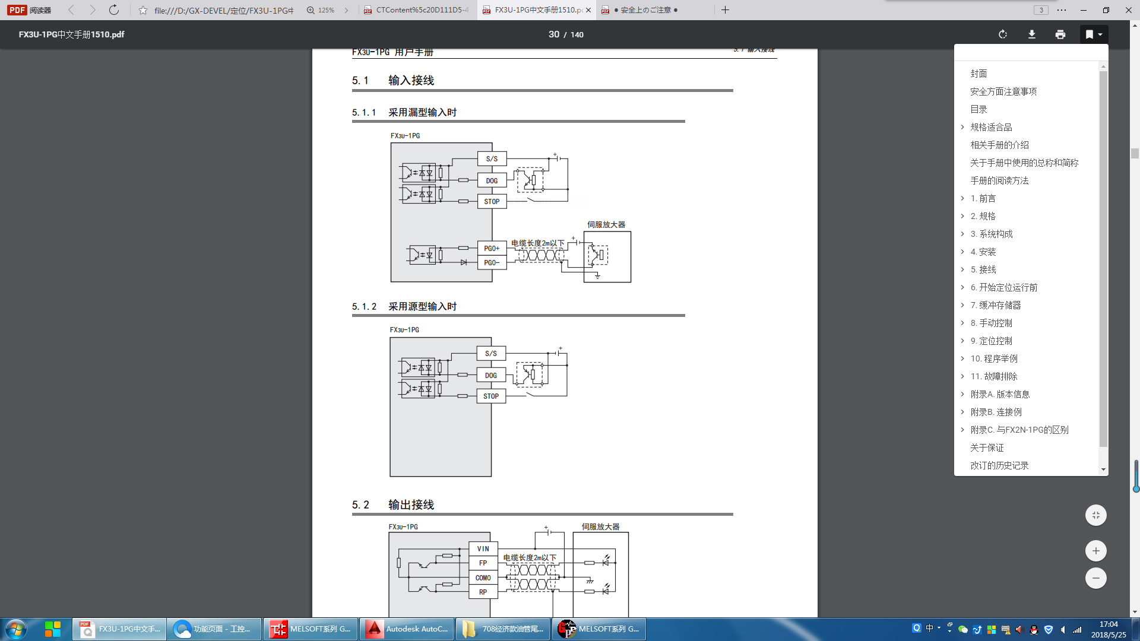Viewport: 1140px width, 641px height.
Task: Refresh the browser page
Action: 114,10
